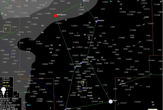Select the cyan Ori constellation label
This screenshot has width=163, height=110.
111,2
